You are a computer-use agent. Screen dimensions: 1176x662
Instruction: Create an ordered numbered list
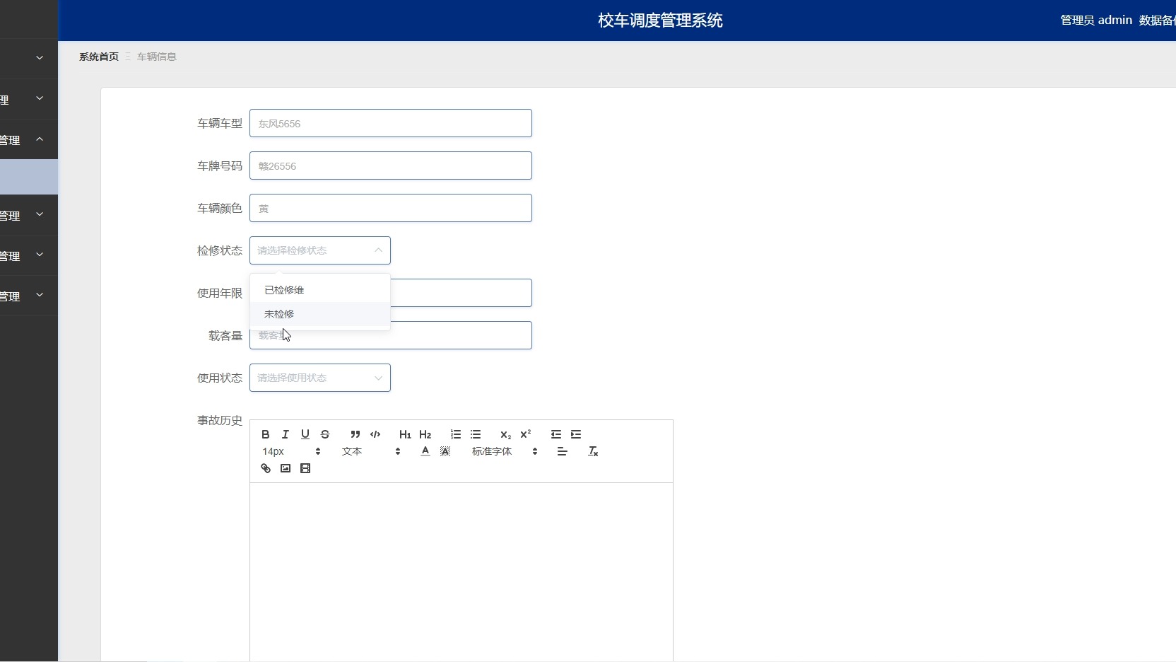[456, 434]
